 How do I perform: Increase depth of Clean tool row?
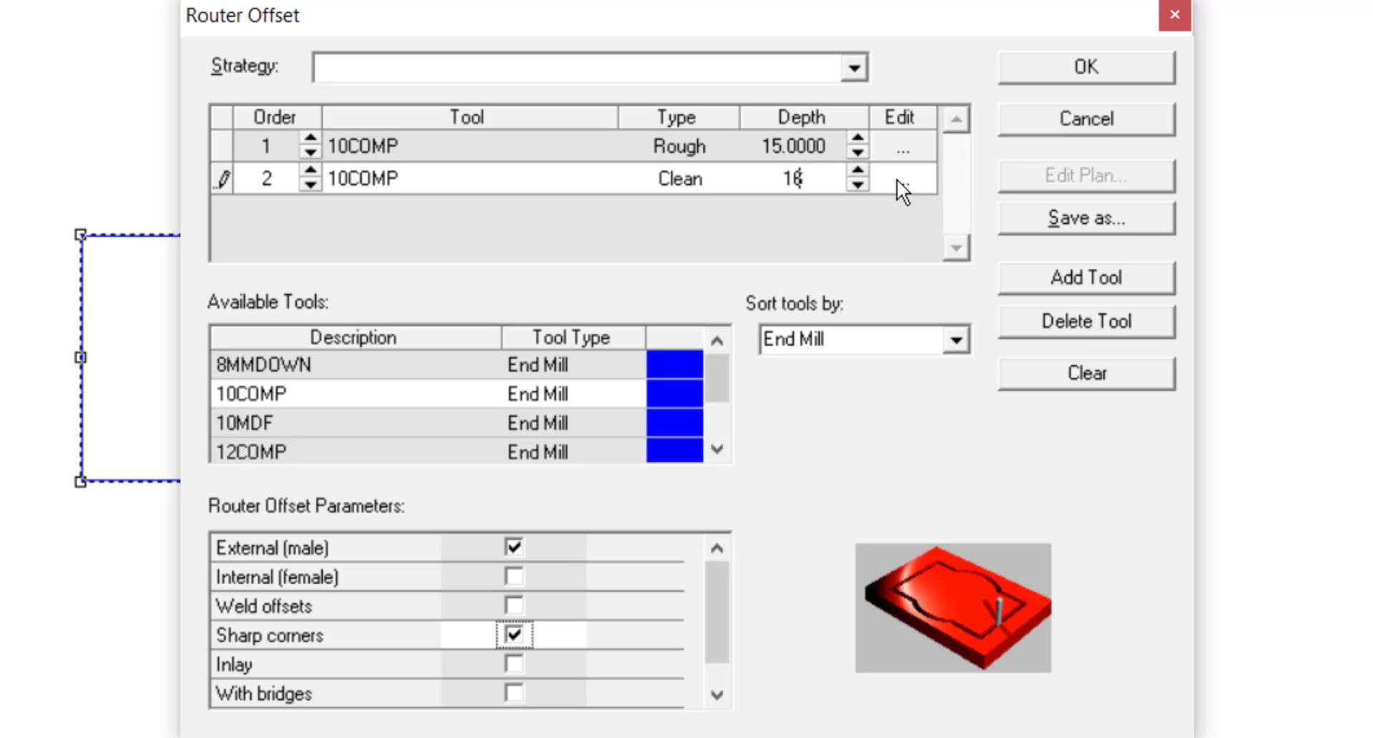857,170
